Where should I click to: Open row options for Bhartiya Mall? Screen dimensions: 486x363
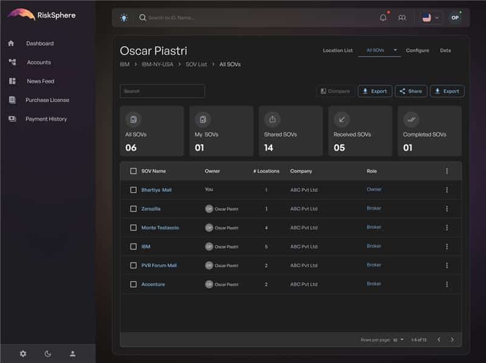447,190
